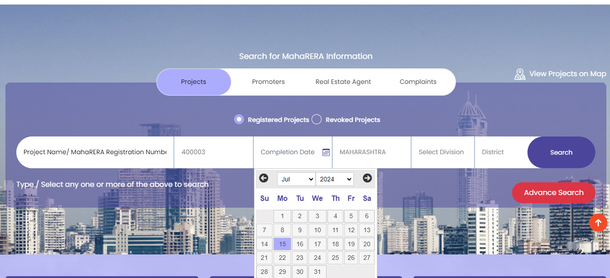Select Revoked Projects radio button
The image size is (610, 278).
pyautogui.click(x=317, y=119)
